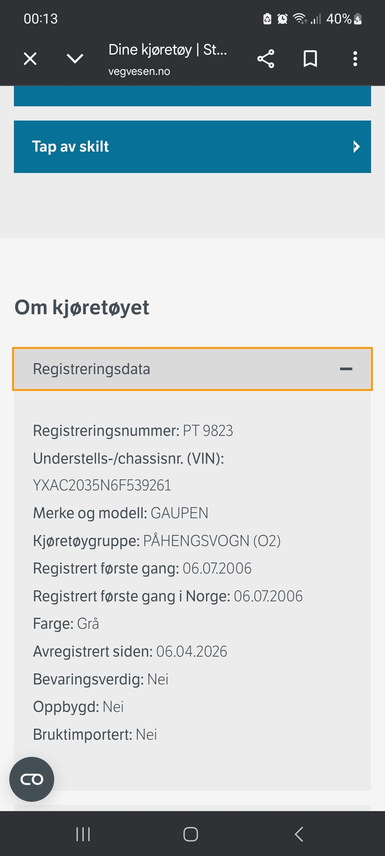Click the minus icon on Registreringsdata
385x856 pixels.
click(346, 369)
